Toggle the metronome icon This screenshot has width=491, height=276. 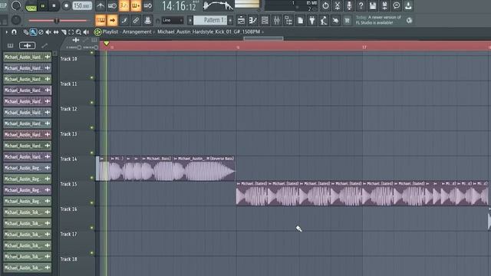click(101, 5)
